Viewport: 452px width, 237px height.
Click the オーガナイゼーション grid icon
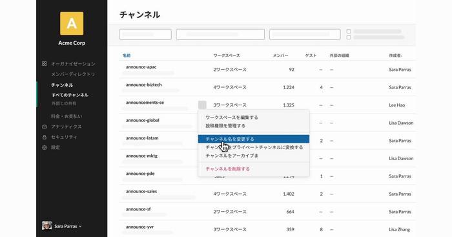tap(44, 64)
